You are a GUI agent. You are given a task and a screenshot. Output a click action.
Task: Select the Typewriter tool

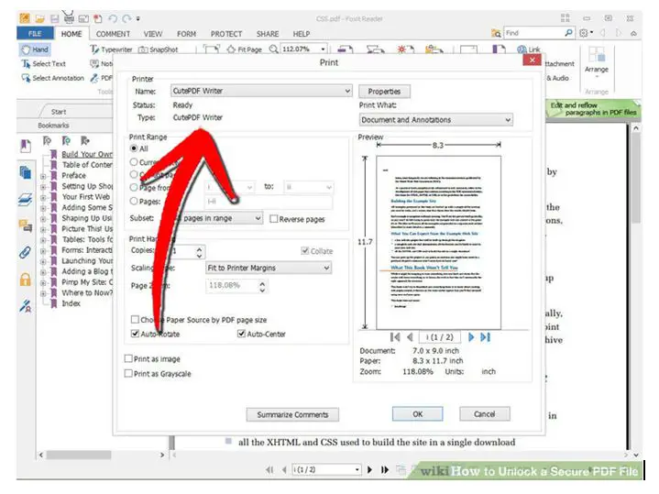[x=111, y=49]
